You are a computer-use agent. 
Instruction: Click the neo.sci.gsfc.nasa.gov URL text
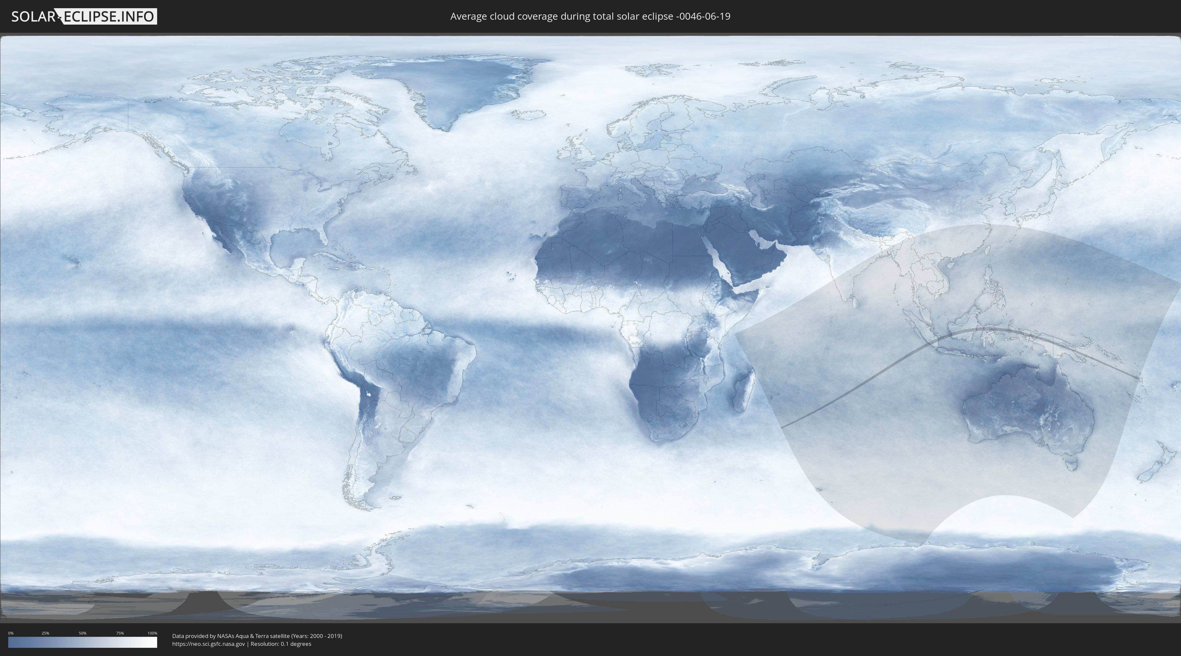click(x=209, y=644)
